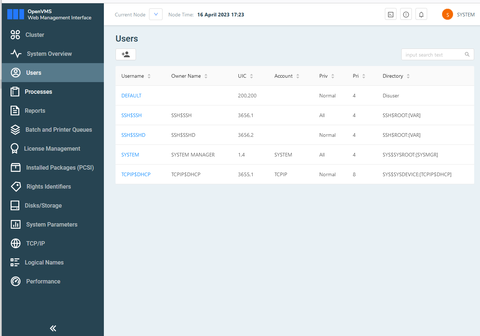Screen dimensions: 480x336
Task: Sort users by Directory column
Action: click(x=408, y=76)
